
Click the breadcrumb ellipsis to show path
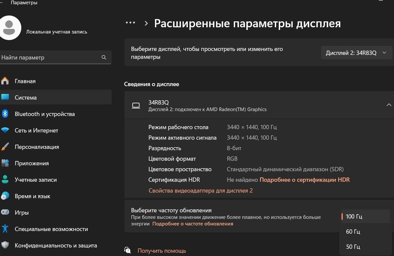tap(130, 23)
